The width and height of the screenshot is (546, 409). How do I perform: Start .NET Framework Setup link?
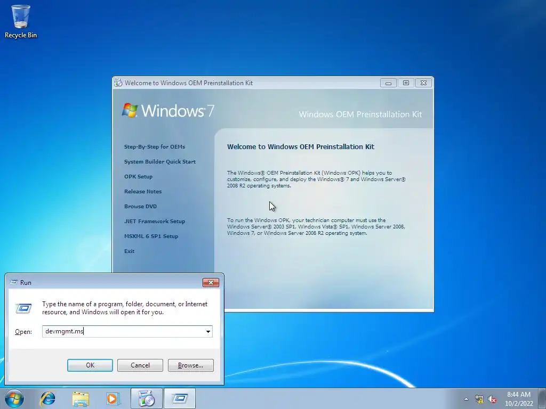pyautogui.click(x=155, y=222)
